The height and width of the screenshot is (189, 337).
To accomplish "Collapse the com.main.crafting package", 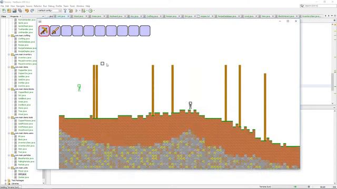I will [9, 36].
